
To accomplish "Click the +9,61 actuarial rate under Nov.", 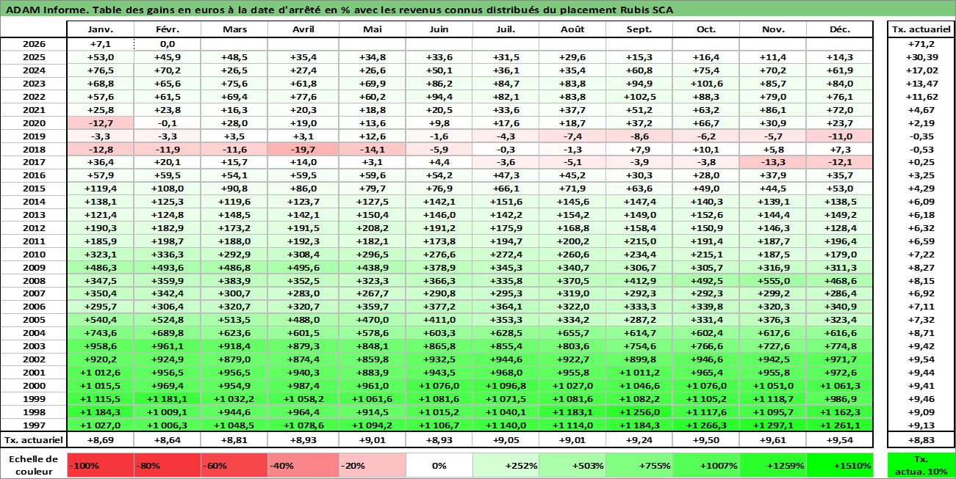I will pos(773,440).
